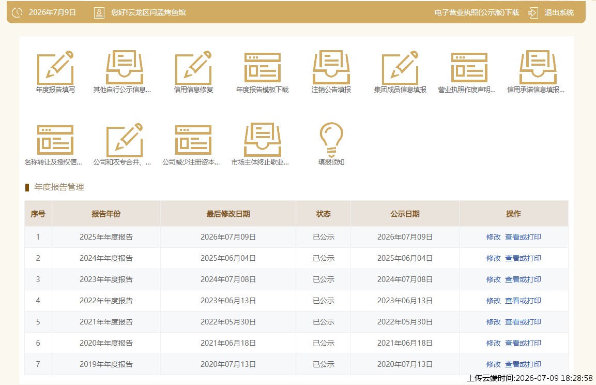The image size is (596, 385).
Task: Open the 公司减少注册资本 icon
Action: (x=193, y=140)
